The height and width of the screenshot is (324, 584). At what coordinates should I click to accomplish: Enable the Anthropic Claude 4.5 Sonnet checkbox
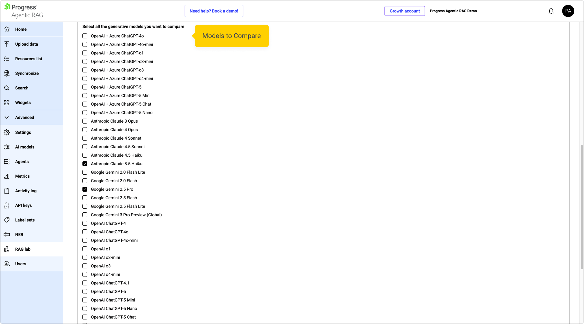click(85, 147)
